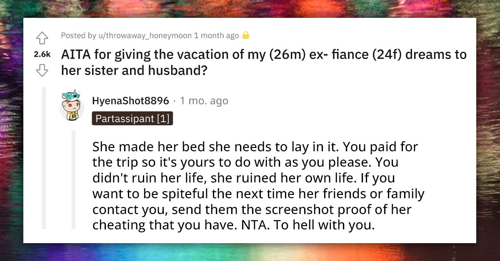Screen dimensions: 500x261
Task: Click the "Posted by" header text
Action: pyautogui.click(x=80, y=36)
